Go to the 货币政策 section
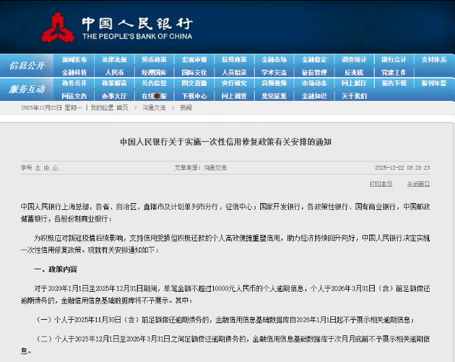This screenshot has width=455, height=362. pyautogui.click(x=154, y=59)
